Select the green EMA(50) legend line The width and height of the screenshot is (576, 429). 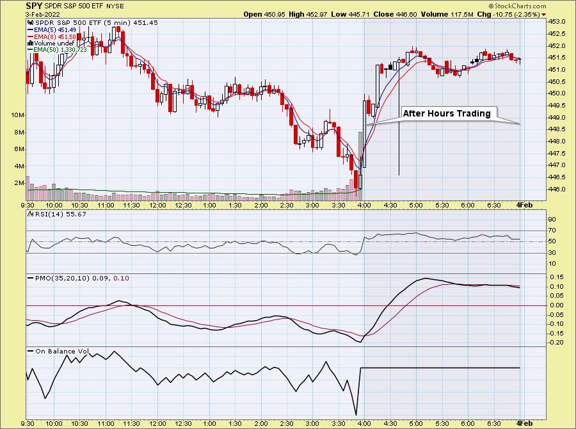pyautogui.click(x=31, y=50)
